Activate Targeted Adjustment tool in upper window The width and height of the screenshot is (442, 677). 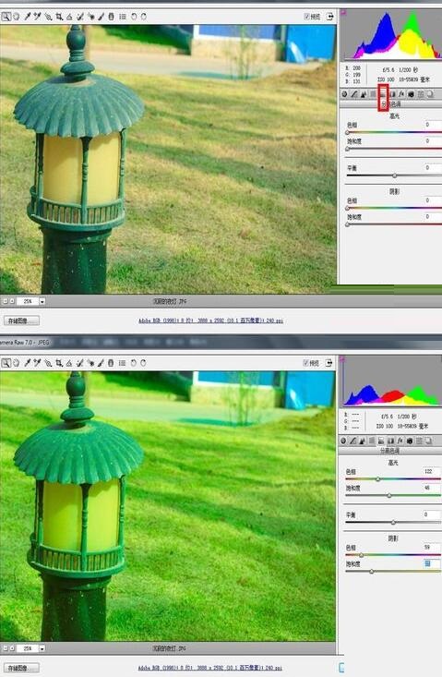pyautogui.click(x=48, y=17)
